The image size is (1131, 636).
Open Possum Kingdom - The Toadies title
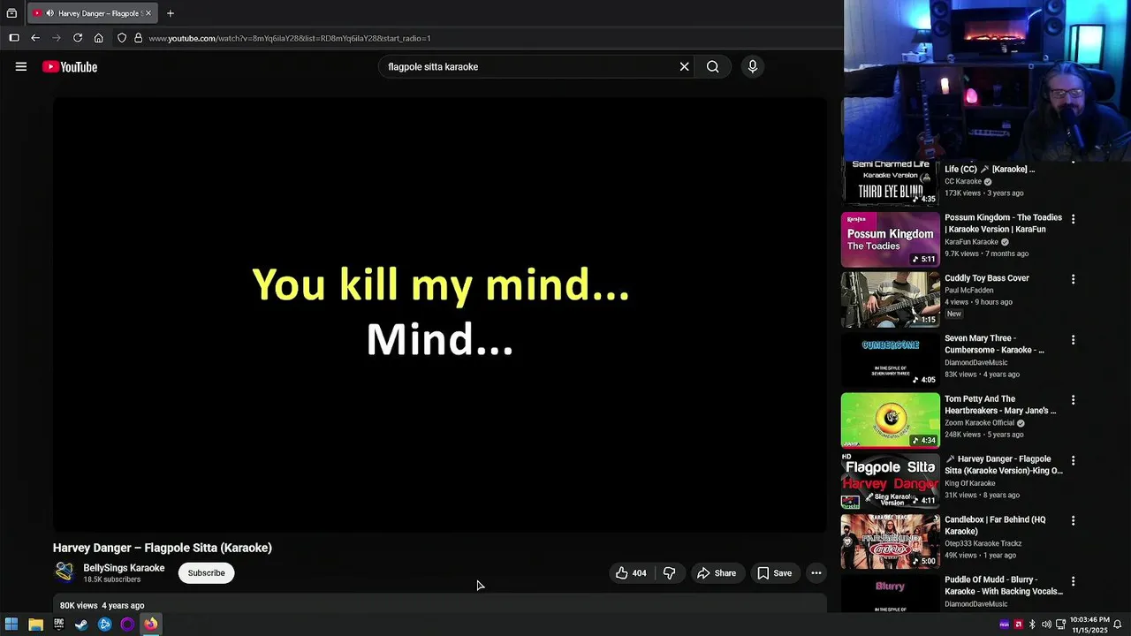coord(1003,223)
